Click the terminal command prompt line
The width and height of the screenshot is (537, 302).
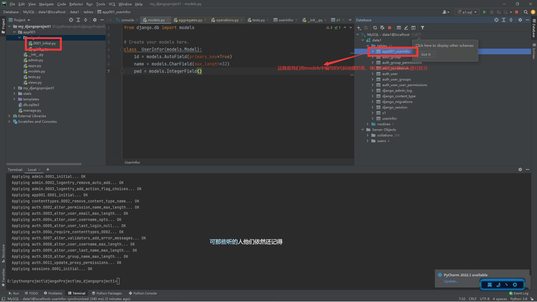[x=63, y=281]
